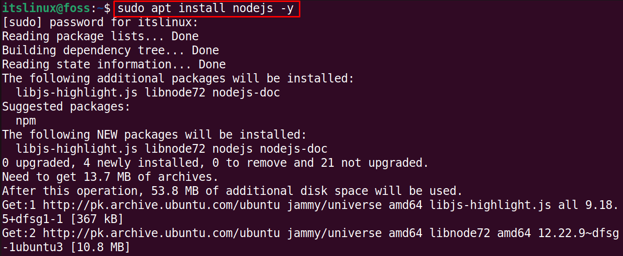Click the suggested package name npm
Viewport: 623px width, 256px height.
26,121
